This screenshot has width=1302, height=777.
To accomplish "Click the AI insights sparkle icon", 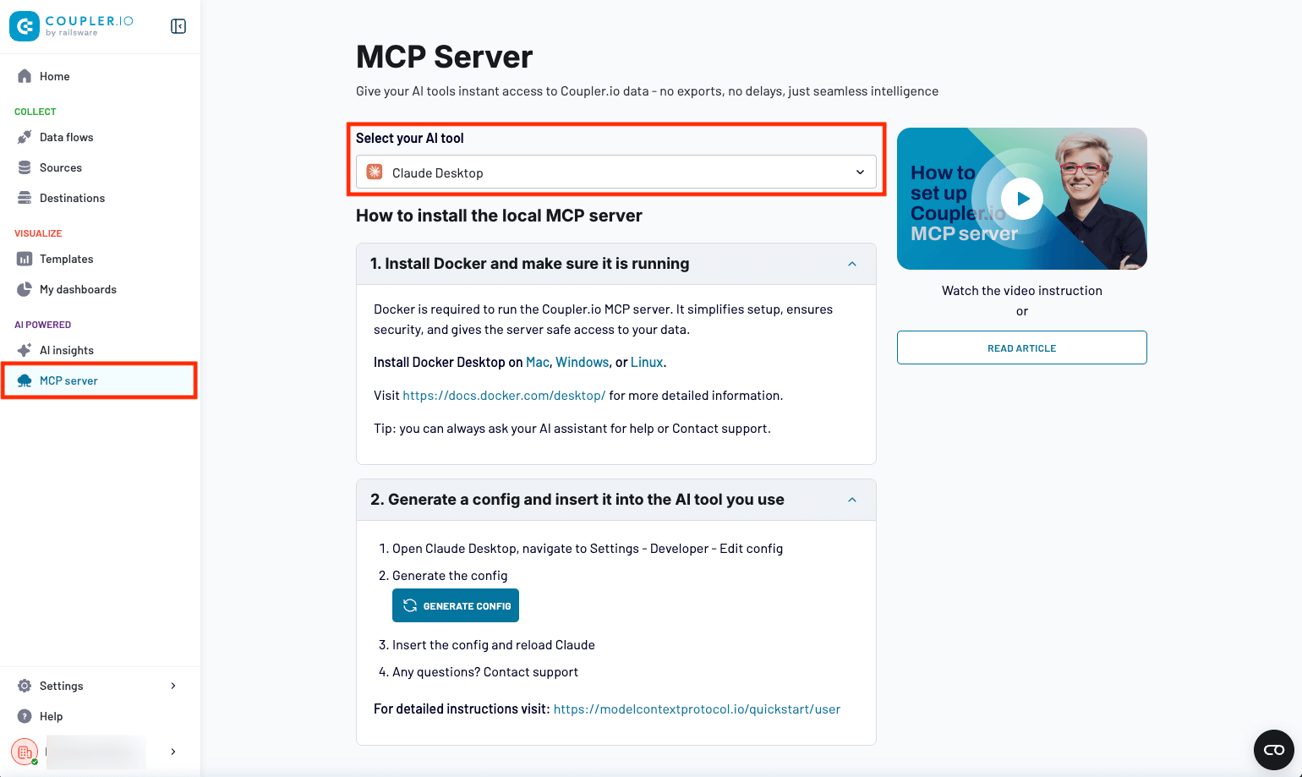I will coord(25,350).
